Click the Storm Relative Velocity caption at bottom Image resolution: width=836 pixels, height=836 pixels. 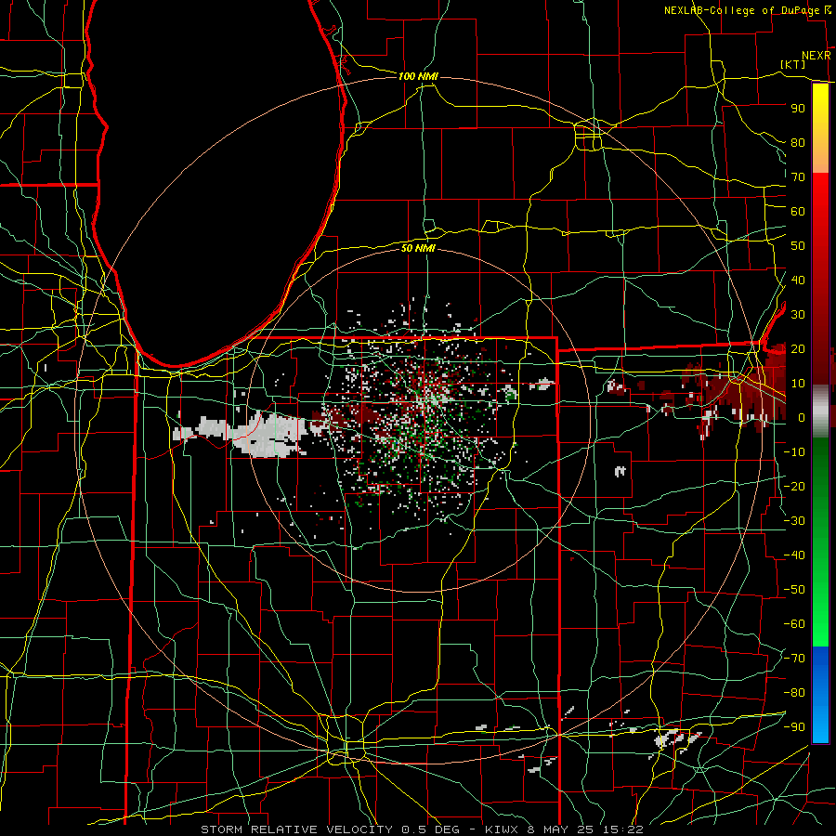coord(422,829)
